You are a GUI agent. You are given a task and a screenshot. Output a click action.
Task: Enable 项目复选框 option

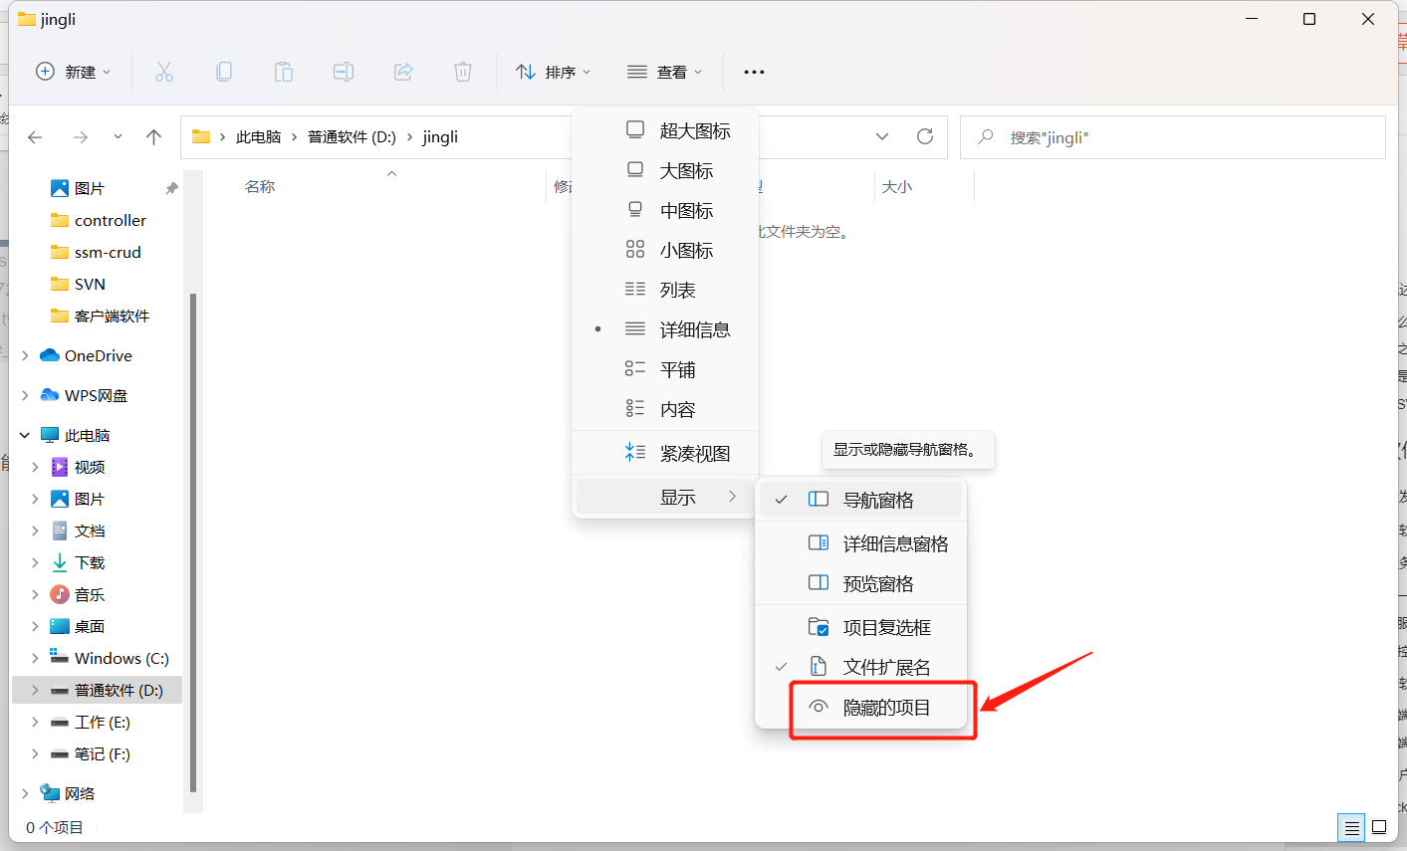click(861, 627)
